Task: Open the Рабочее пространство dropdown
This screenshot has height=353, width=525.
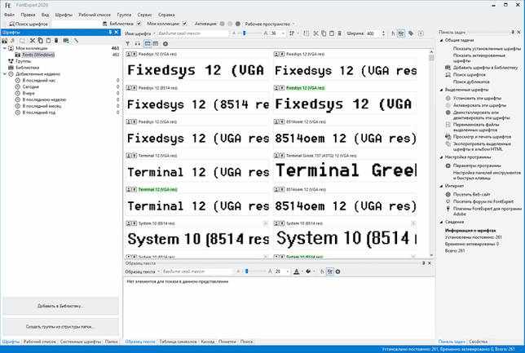Action: click(270, 24)
